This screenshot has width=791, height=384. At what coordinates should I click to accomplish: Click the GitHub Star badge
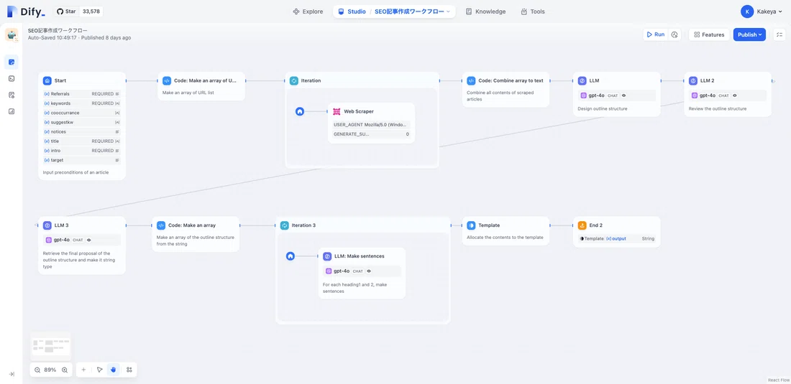click(x=78, y=11)
